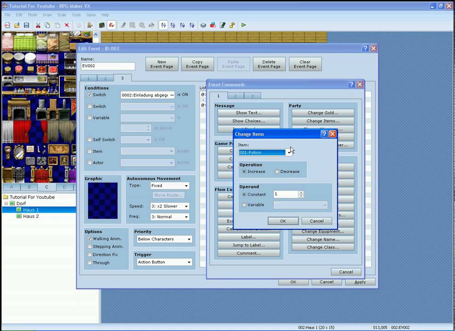Image resolution: width=455 pixels, height=331 pixels.
Task: Click the red Delete X icon
Action: (67, 25)
